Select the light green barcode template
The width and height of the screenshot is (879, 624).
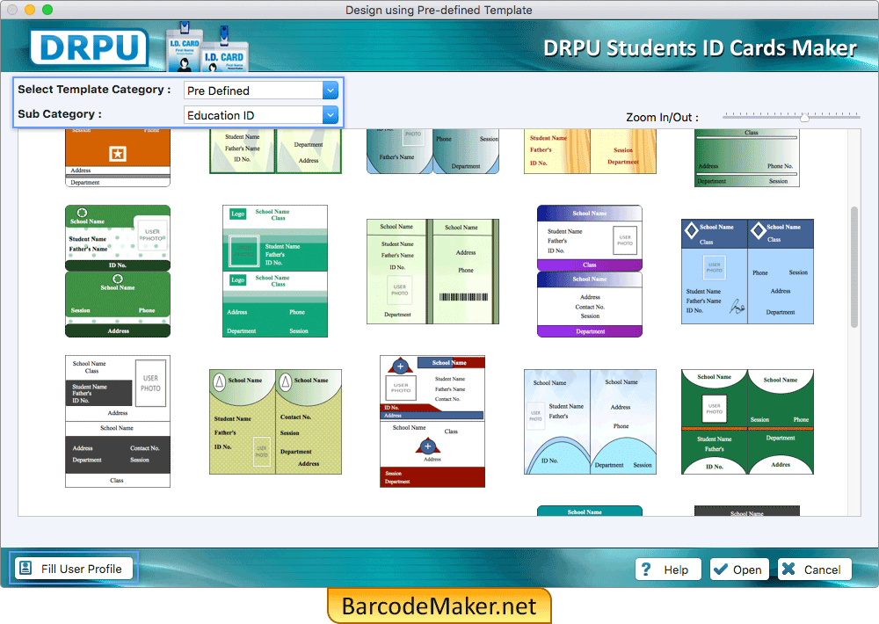point(432,272)
